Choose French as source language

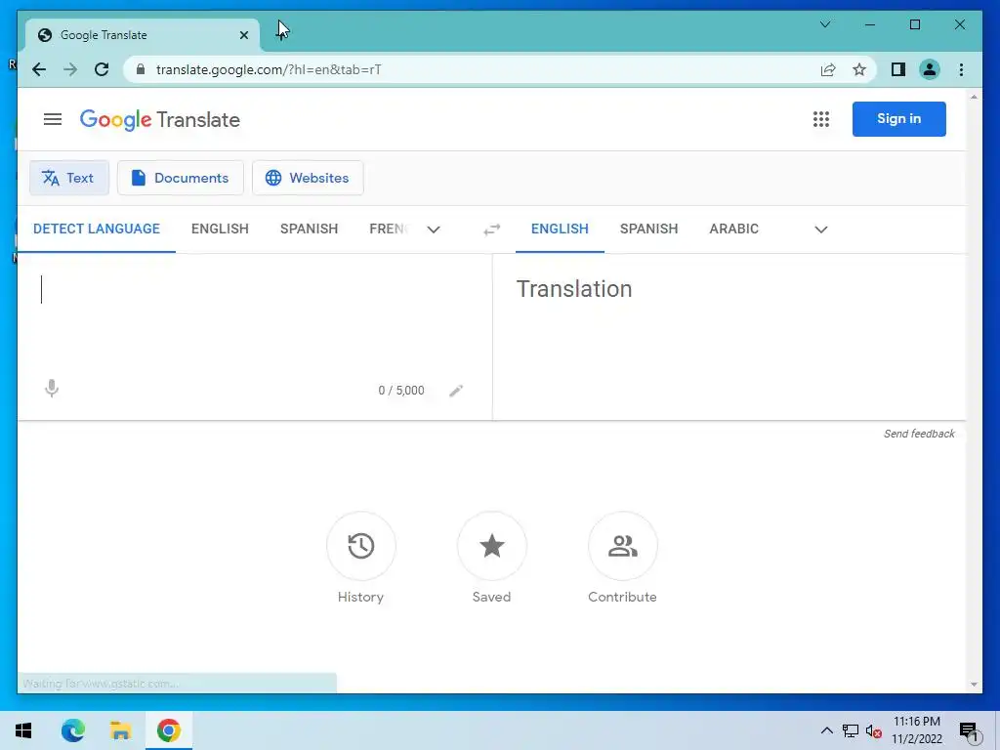coord(387,229)
